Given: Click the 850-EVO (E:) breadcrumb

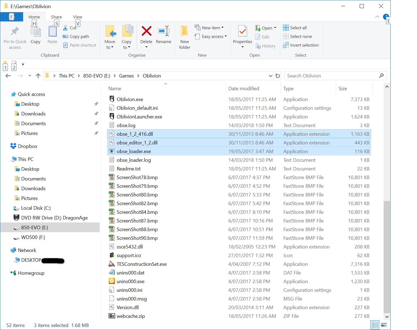Looking at the screenshot, I should pos(97,76).
